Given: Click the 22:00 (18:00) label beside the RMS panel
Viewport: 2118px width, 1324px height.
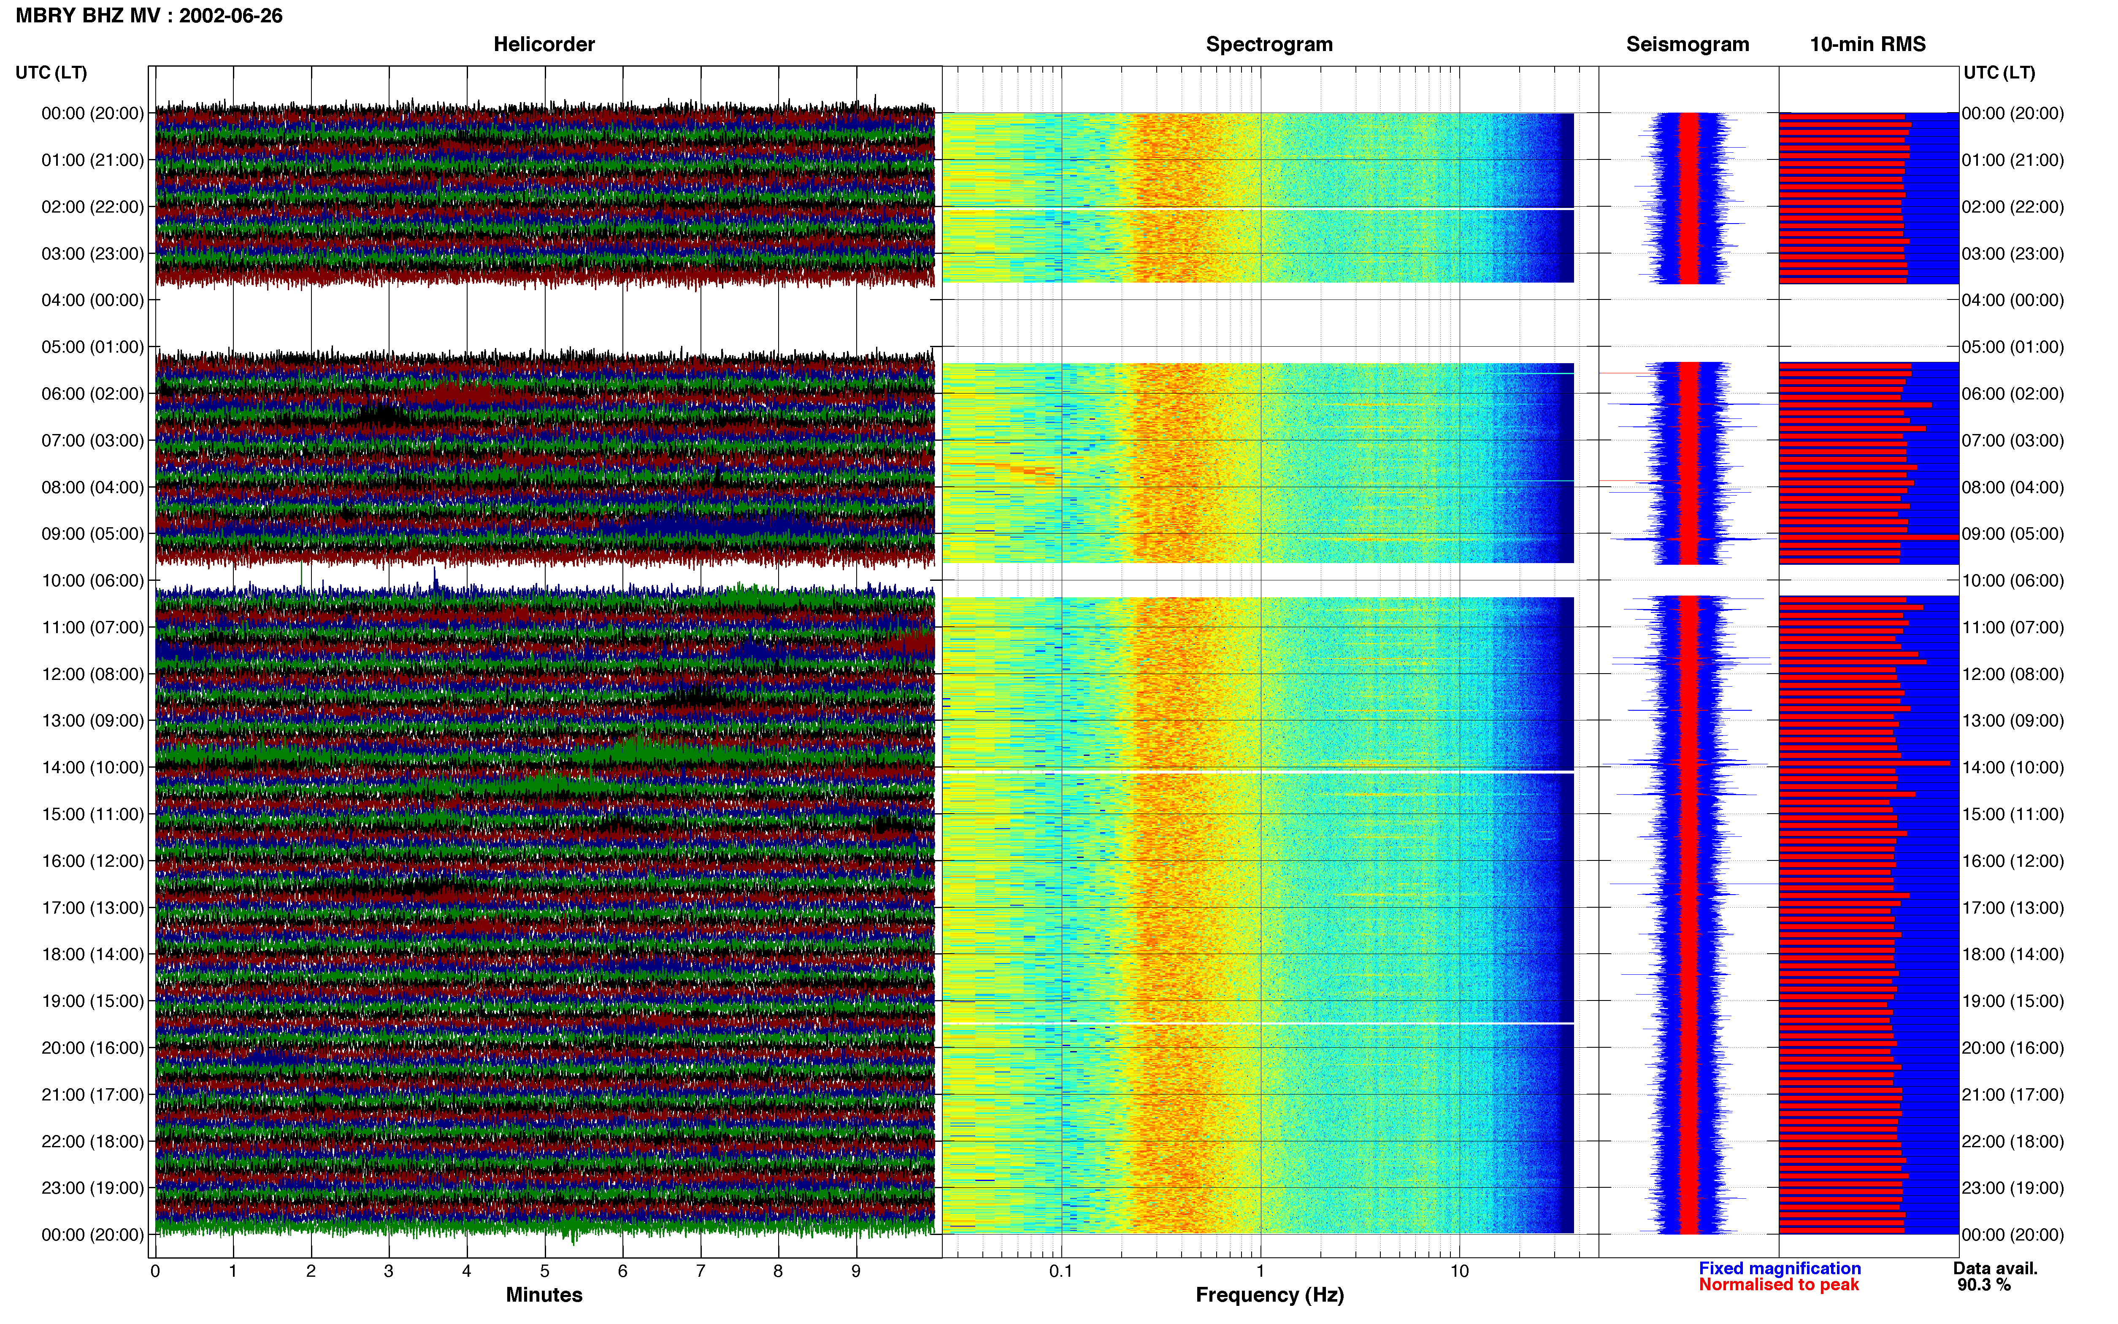Looking at the screenshot, I should pyautogui.click(x=2013, y=1141).
